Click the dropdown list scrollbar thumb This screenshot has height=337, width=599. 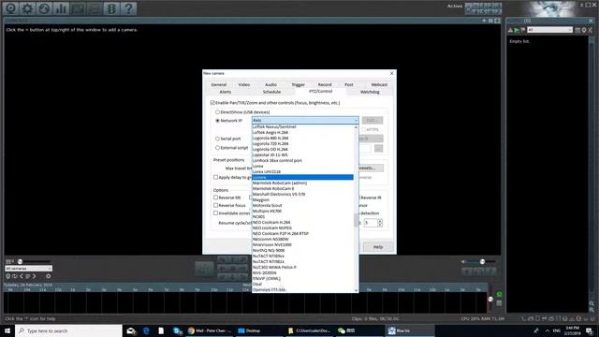pos(356,220)
